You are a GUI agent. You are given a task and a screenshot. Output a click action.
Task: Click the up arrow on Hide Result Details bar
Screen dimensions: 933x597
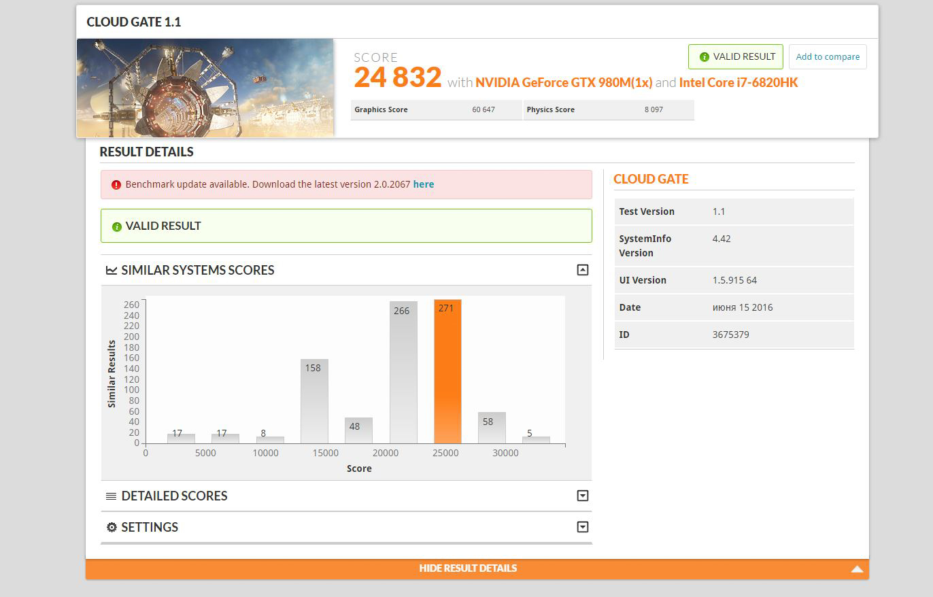[857, 569]
